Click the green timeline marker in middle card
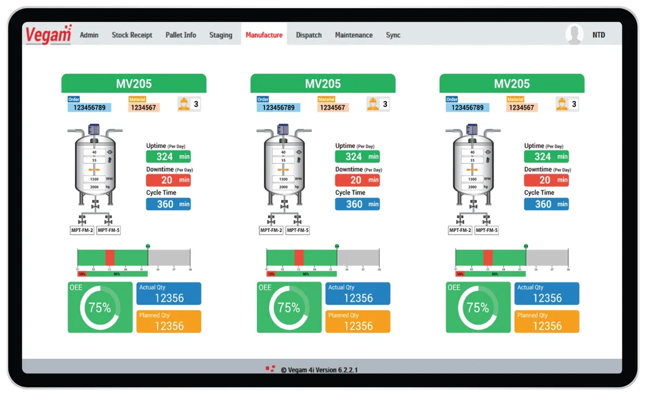The height and width of the screenshot is (395, 645). click(337, 246)
